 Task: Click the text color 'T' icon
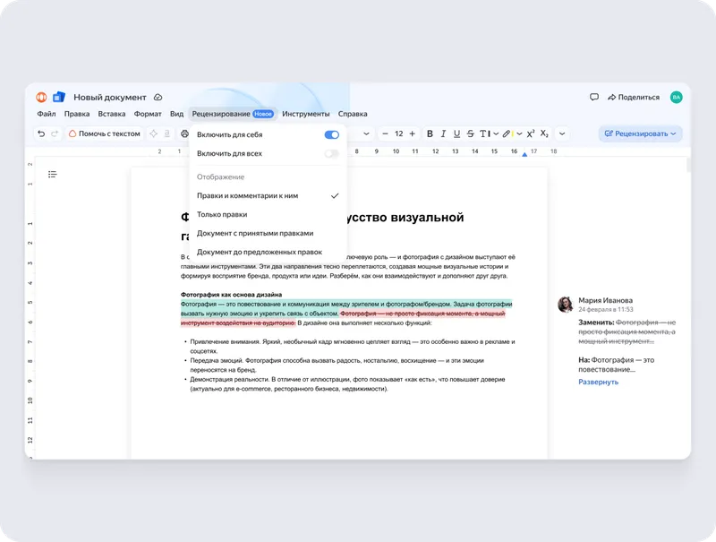coord(484,133)
